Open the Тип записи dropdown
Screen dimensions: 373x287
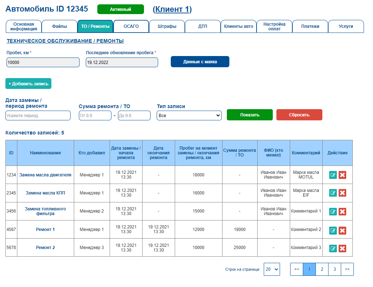click(x=189, y=115)
